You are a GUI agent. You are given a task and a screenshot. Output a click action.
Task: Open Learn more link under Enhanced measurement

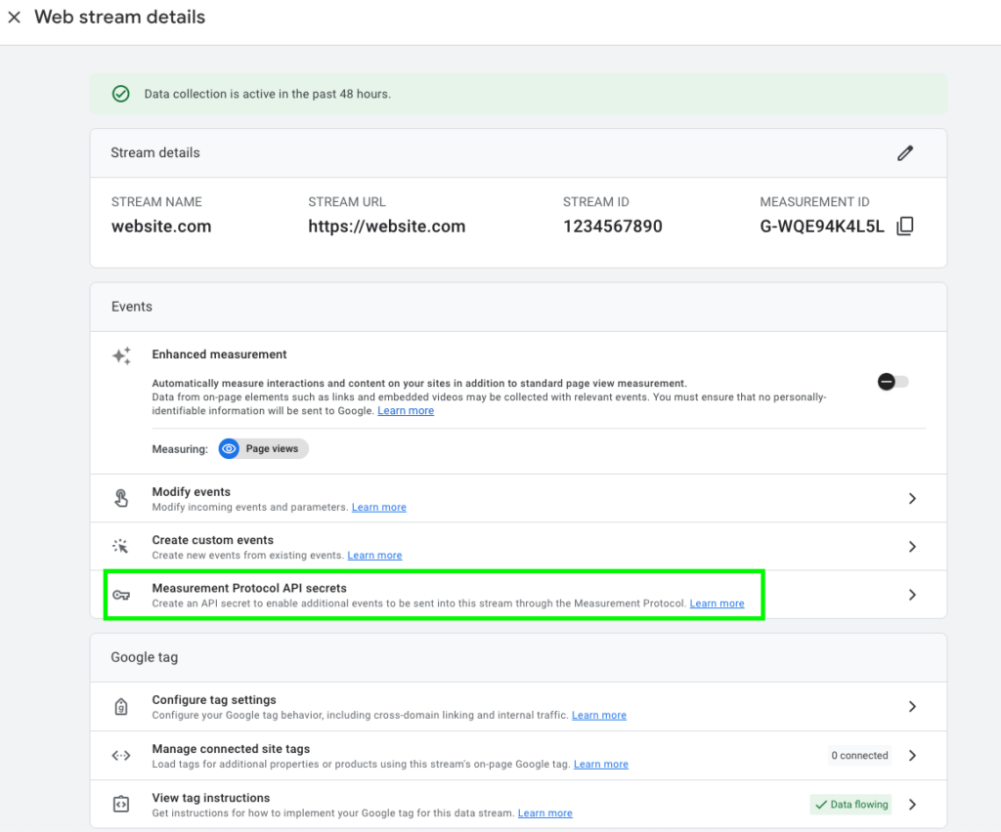[x=406, y=411]
